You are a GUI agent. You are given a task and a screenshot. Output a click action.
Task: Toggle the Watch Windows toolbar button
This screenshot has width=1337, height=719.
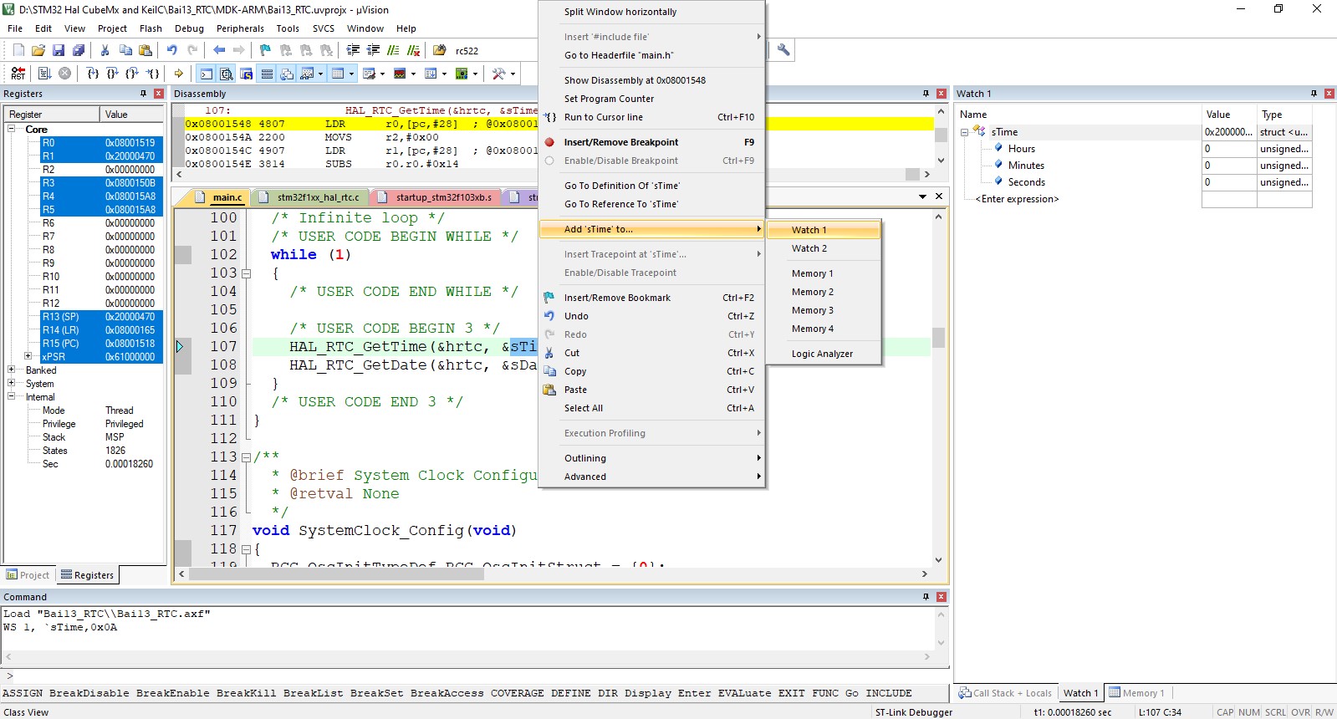[307, 74]
